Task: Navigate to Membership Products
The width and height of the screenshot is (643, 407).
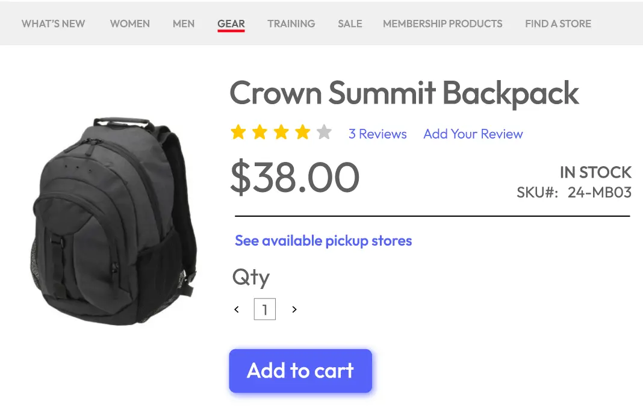Action: (x=443, y=24)
